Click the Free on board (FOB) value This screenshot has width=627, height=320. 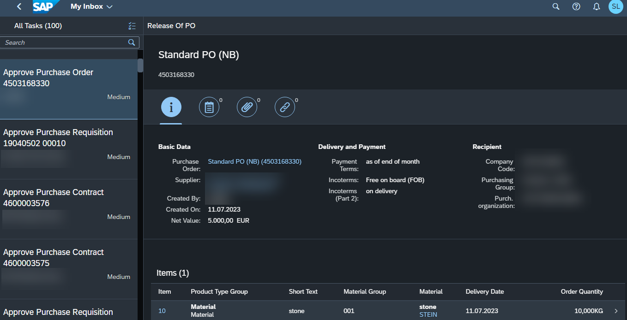coord(395,180)
